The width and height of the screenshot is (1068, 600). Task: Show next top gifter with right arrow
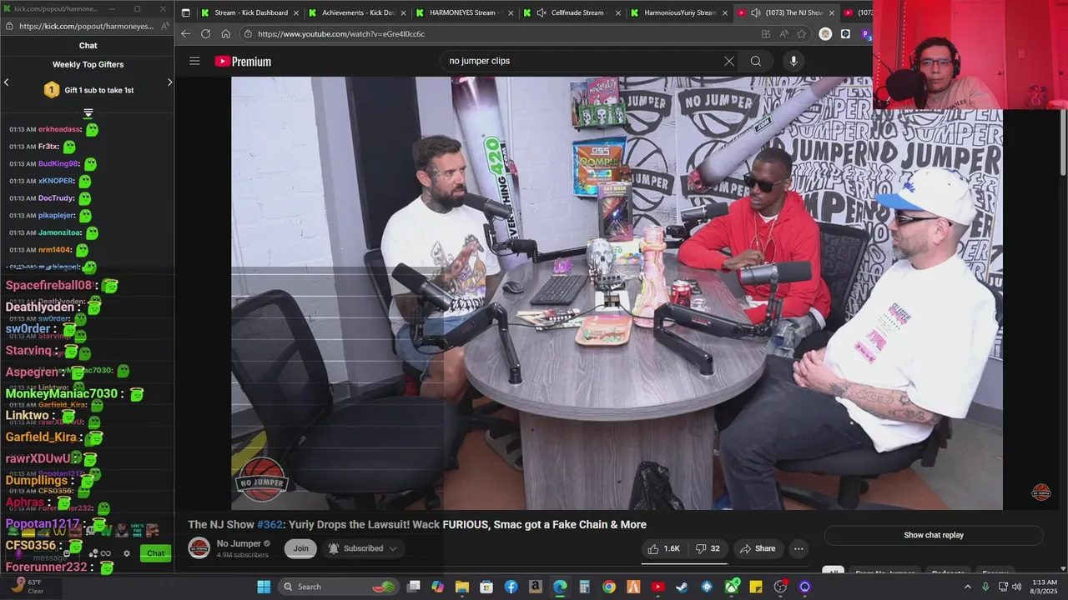pyautogui.click(x=169, y=82)
